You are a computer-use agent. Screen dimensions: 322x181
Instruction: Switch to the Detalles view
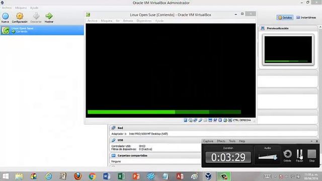point(285,18)
